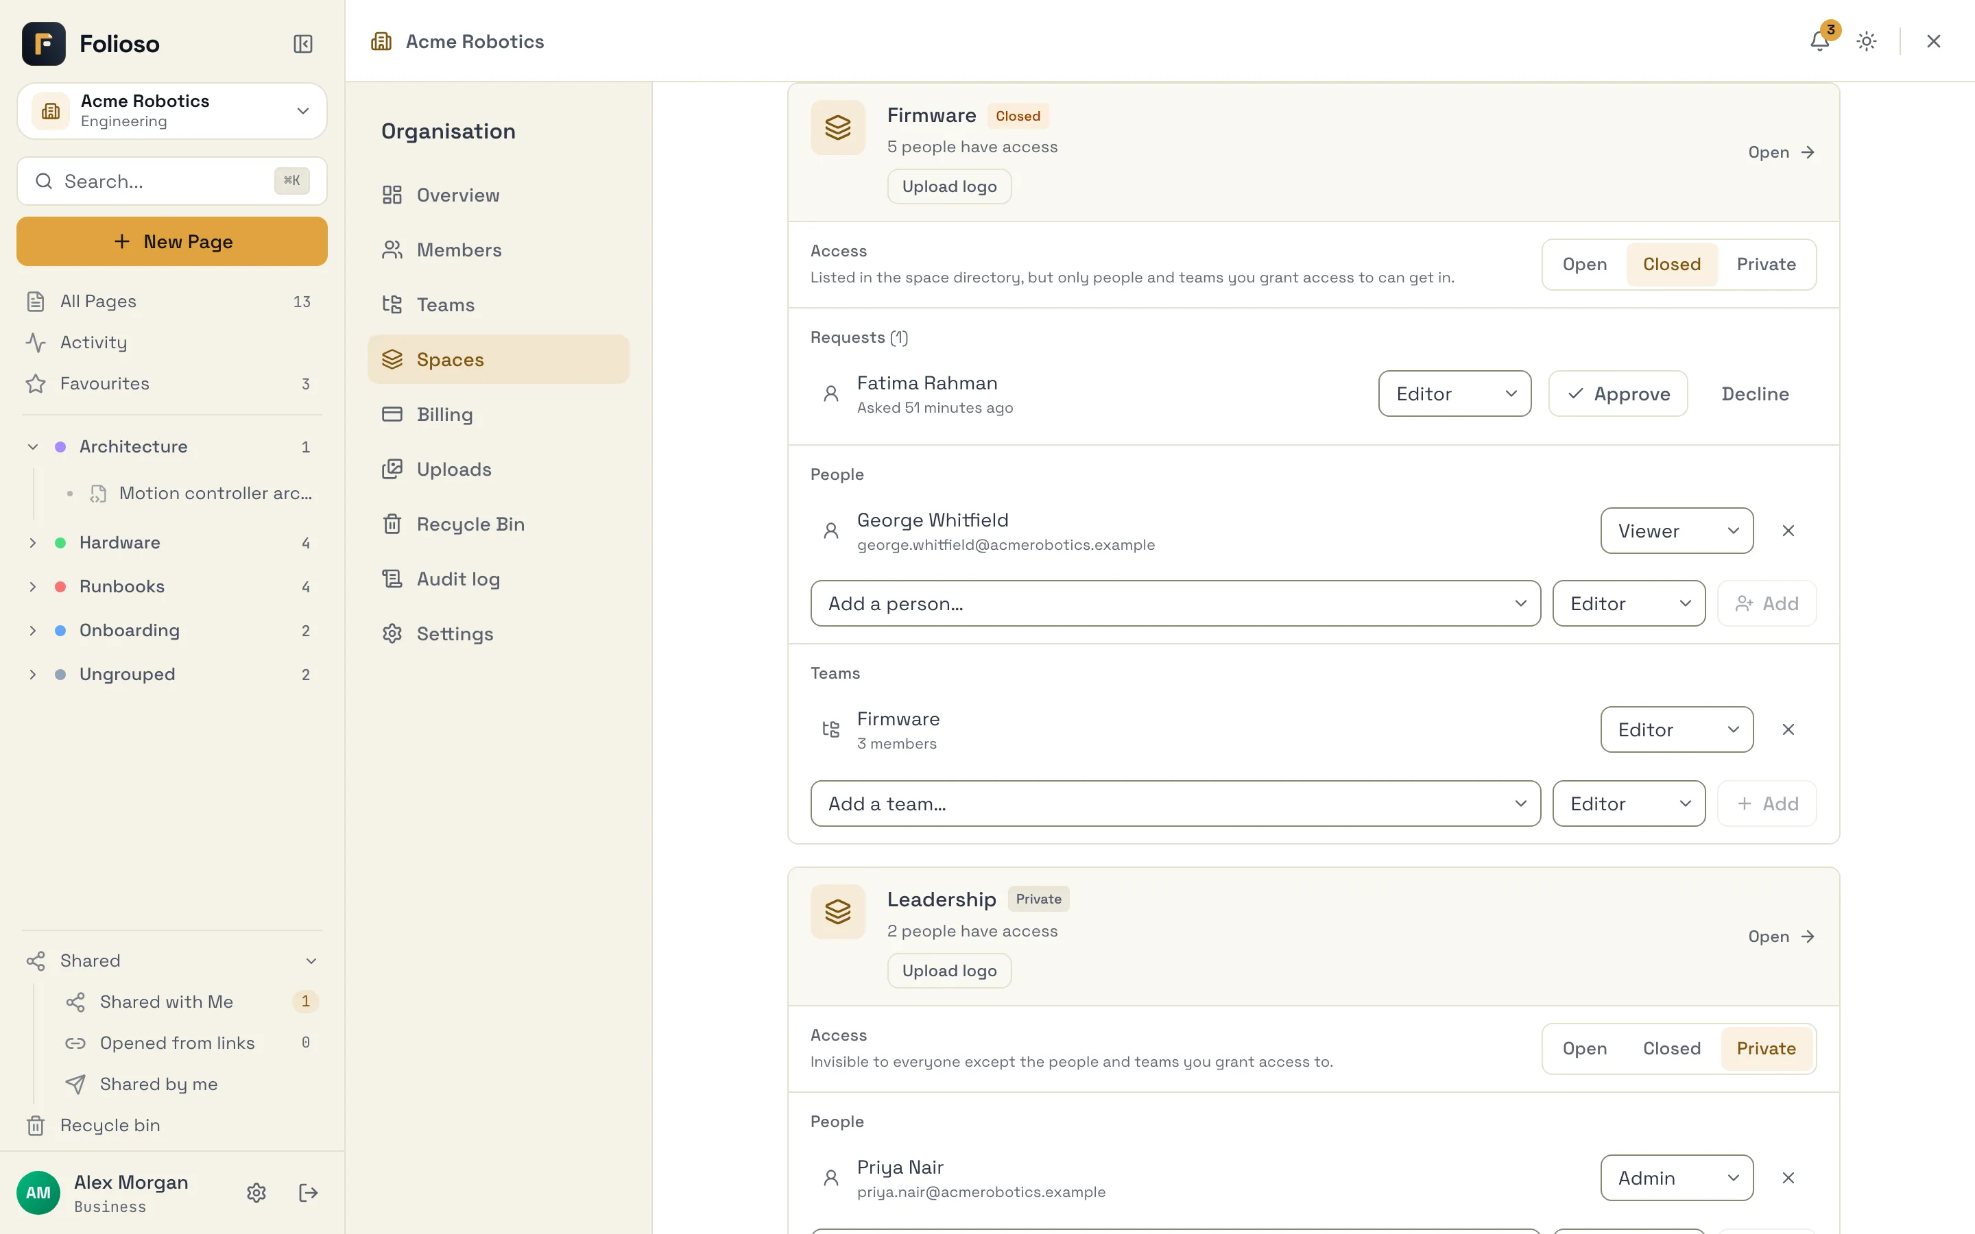Open Fatima Rahman's role dropdown
Viewport: 1975px width, 1234px height.
pyautogui.click(x=1455, y=394)
